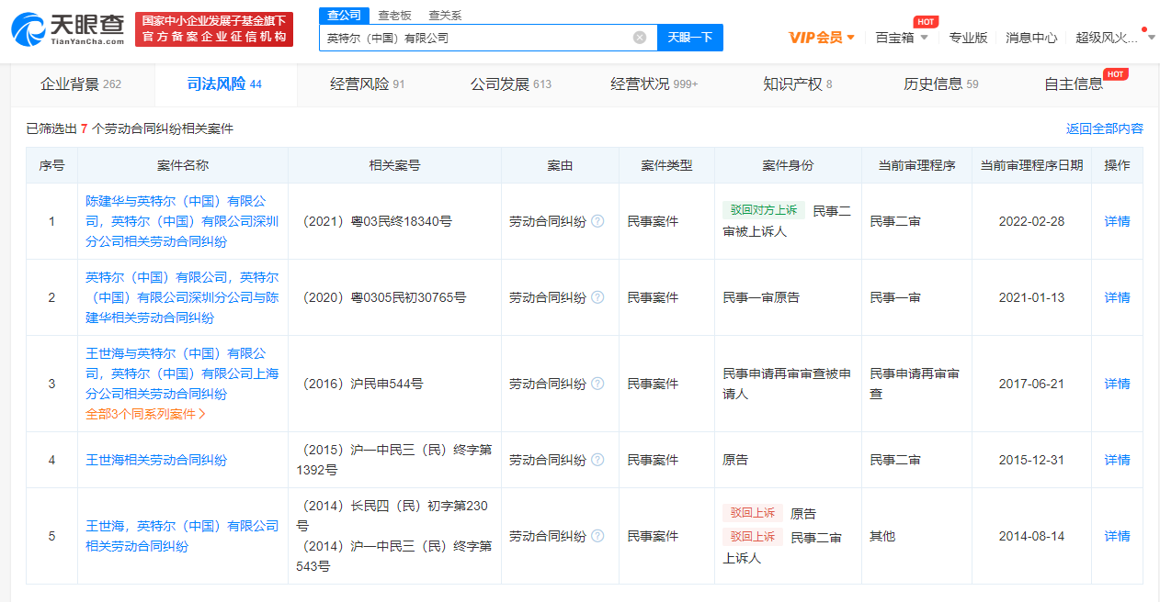
Task: Open the 知识产权 tab
Action: [x=797, y=84]
